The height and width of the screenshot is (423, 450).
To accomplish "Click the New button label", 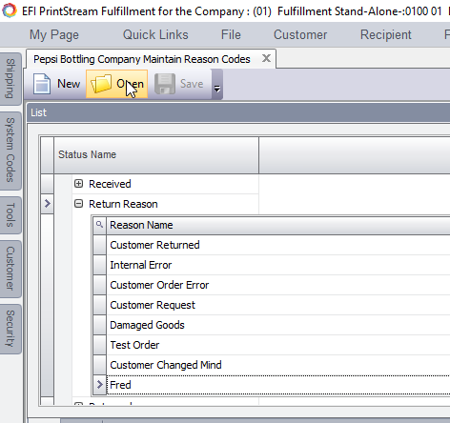I will coord(69,84).
